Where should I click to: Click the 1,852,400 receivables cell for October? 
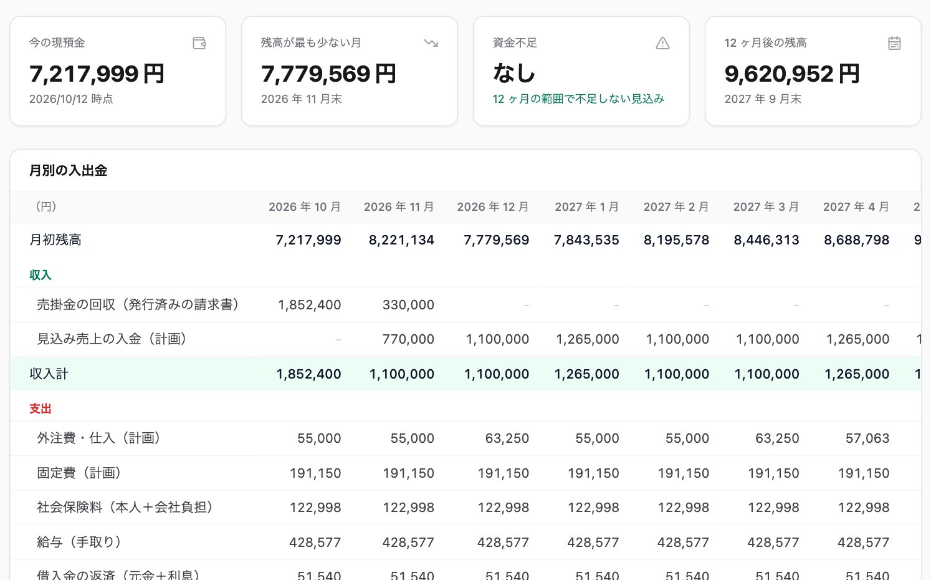(310, 305)
